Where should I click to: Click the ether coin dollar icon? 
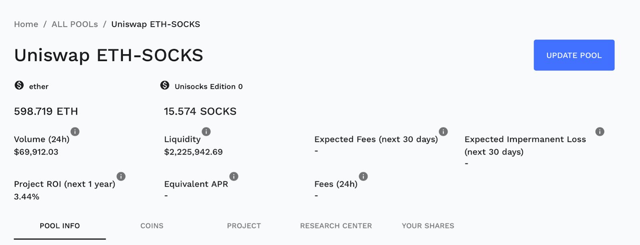coord(19,85)
